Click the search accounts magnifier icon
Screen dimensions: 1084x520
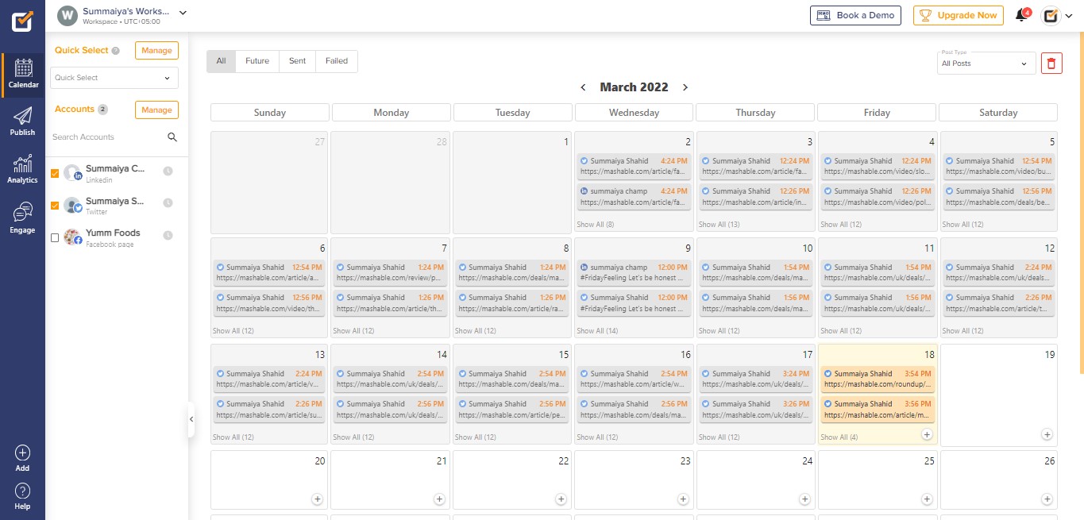172,137
